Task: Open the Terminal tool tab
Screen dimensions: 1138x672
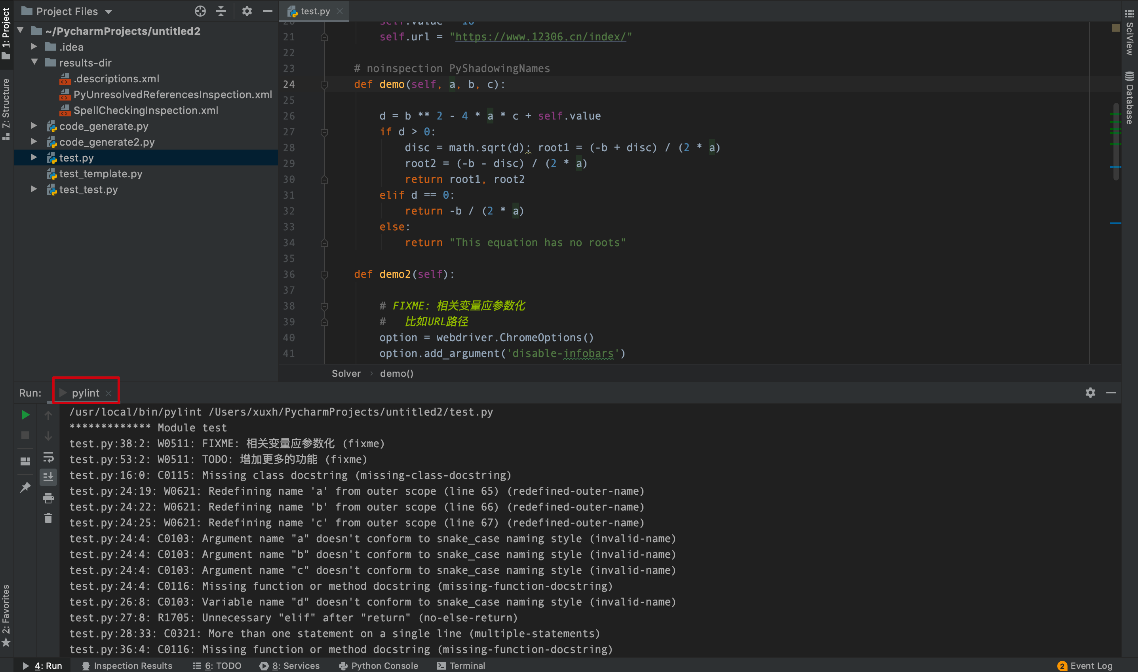Action: [461, 666]
